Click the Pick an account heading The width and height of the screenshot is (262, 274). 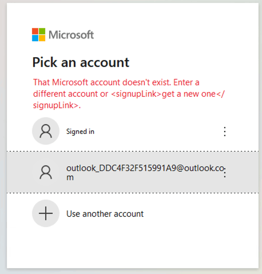tap(81, 62)
